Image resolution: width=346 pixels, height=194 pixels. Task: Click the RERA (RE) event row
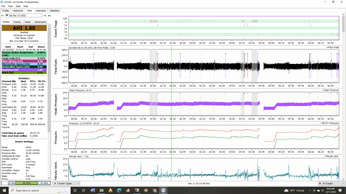click(x=24, y=73)
